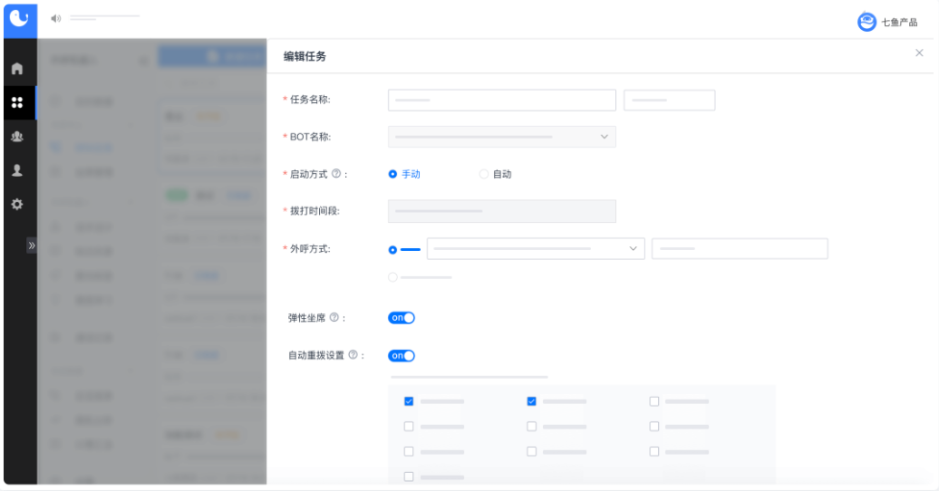The height and width of the screenshot is (491, 939).
Task: Open the BOT名称 dropdown
Action: 501,137
